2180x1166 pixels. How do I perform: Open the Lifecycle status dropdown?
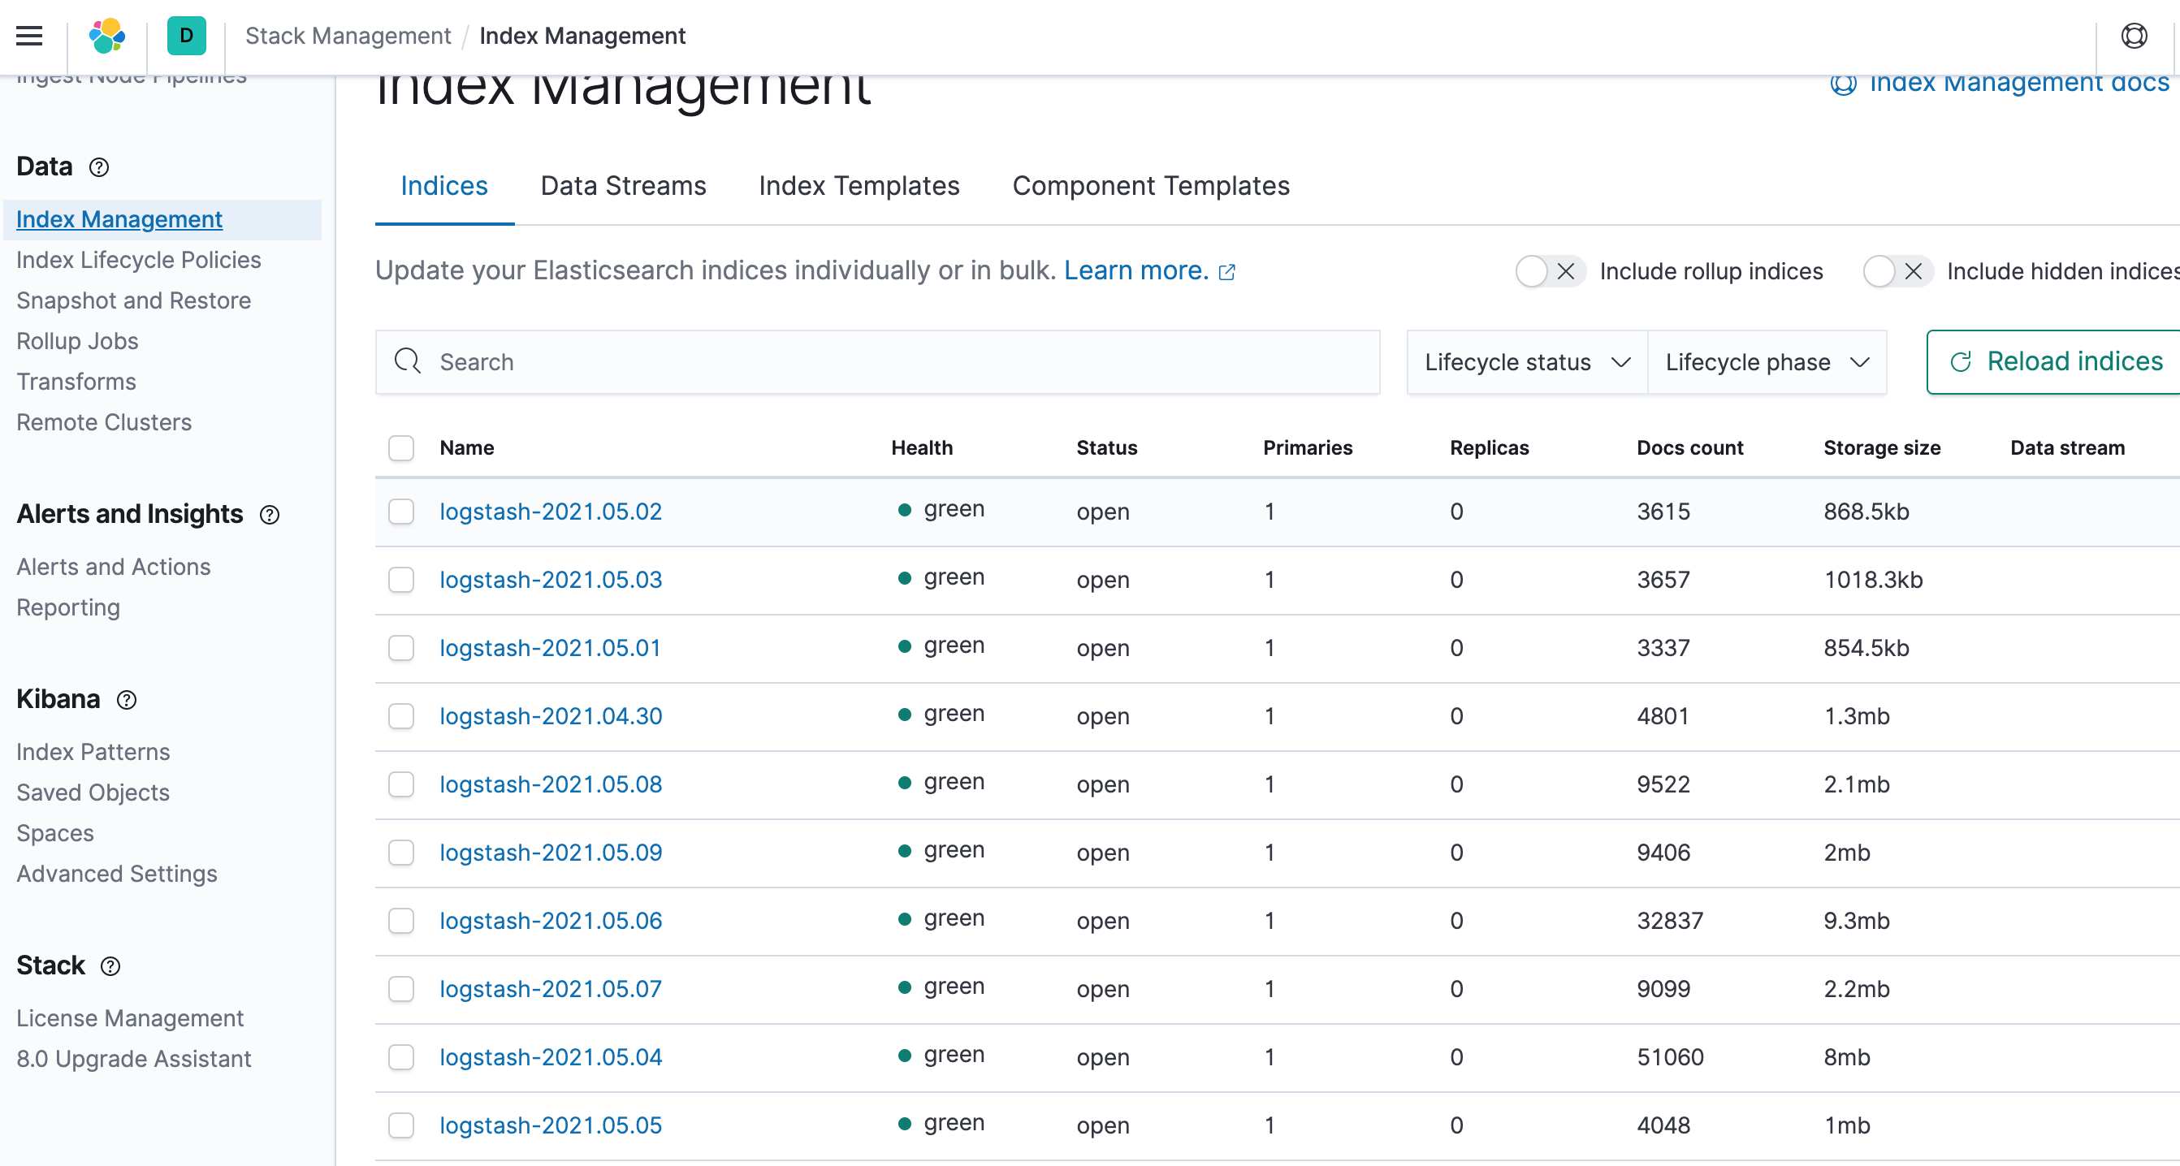[1527, 362]
